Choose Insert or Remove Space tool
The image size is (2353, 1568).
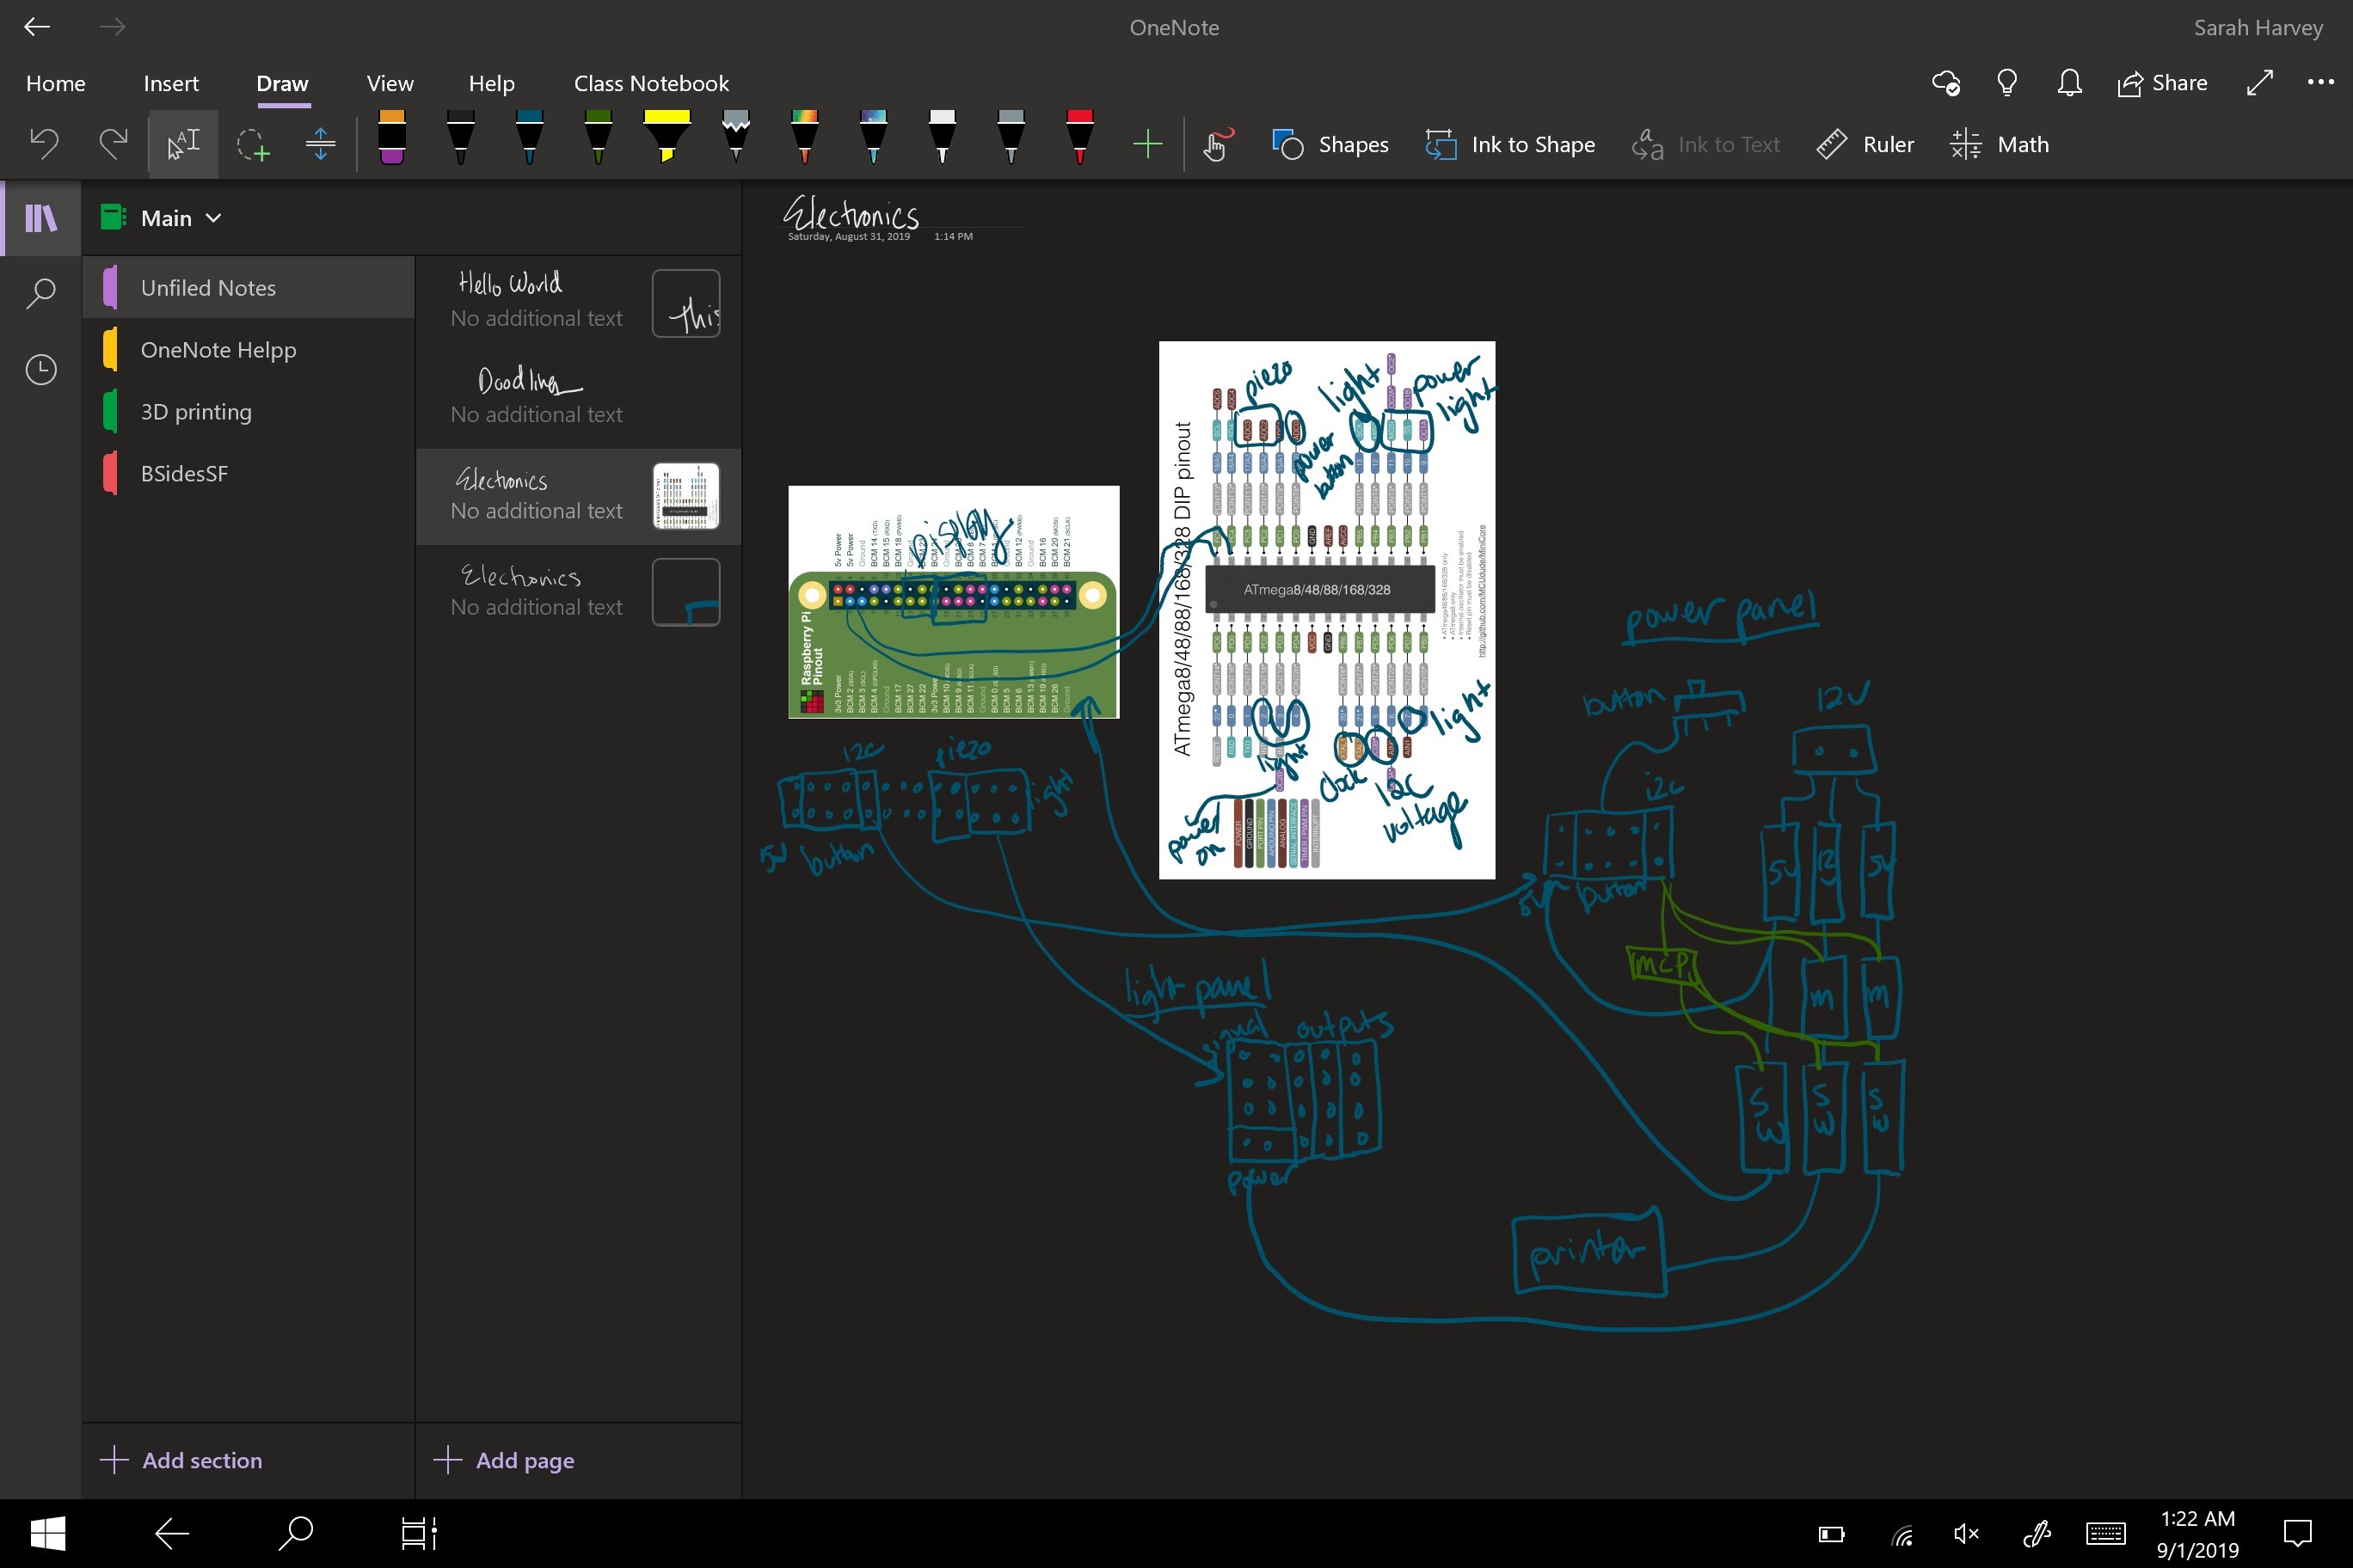(x=320, y=144)
